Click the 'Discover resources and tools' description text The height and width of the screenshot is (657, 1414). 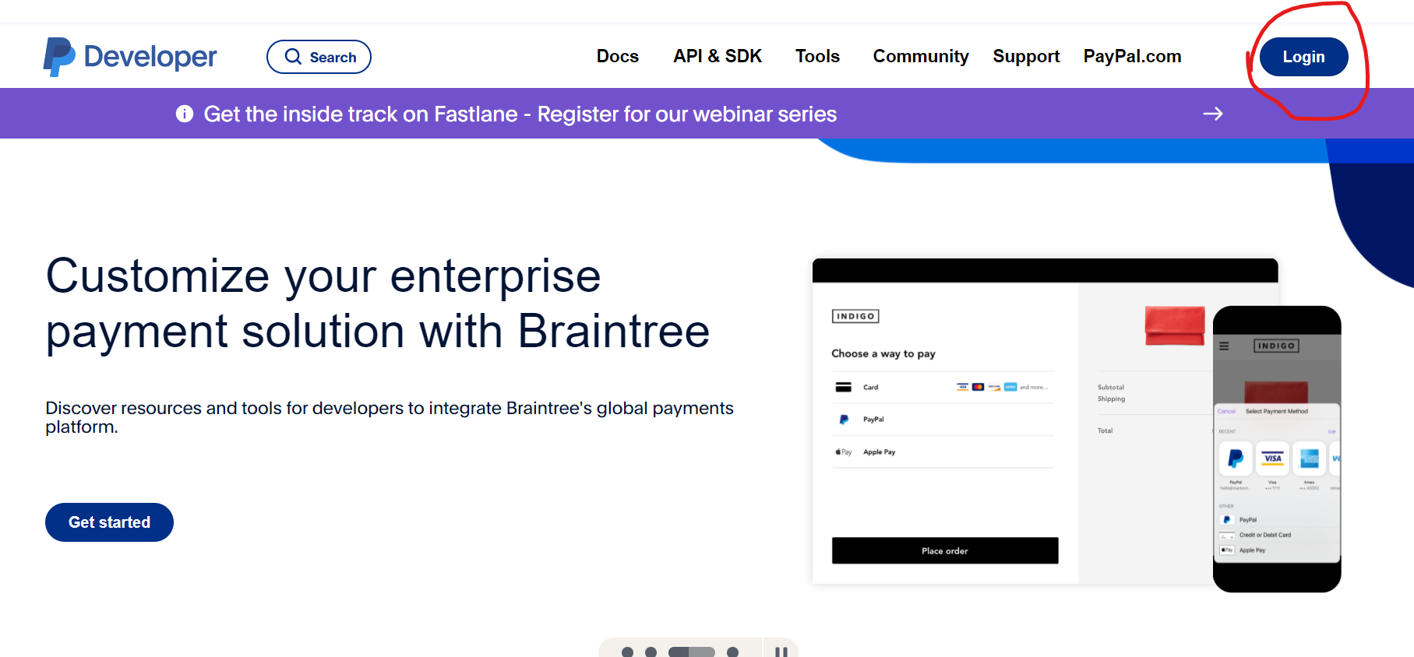click(390, 417)
